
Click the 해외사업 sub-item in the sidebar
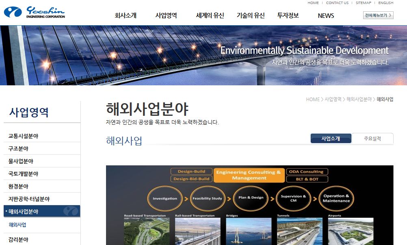click(17, 225)
